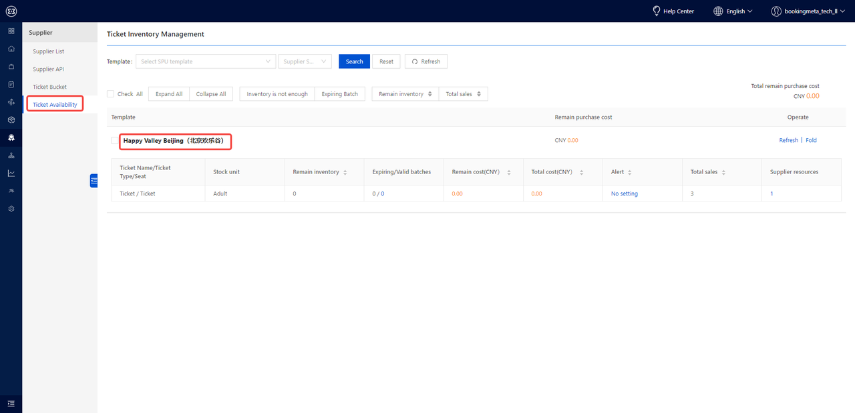The height and width of the screenshot is (413, 855).
Task: Click the blue sidebar collapse handle
Action: (x=94, y=180)
